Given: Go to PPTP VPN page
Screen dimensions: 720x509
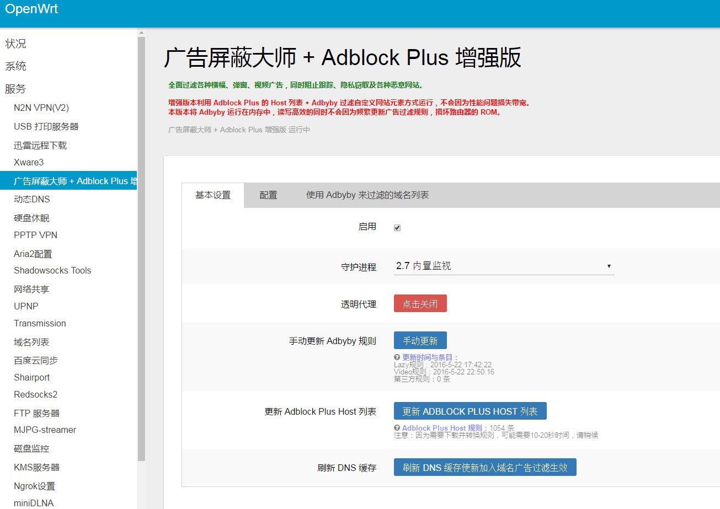Looking at the screenshot, I should click(35, 235).
